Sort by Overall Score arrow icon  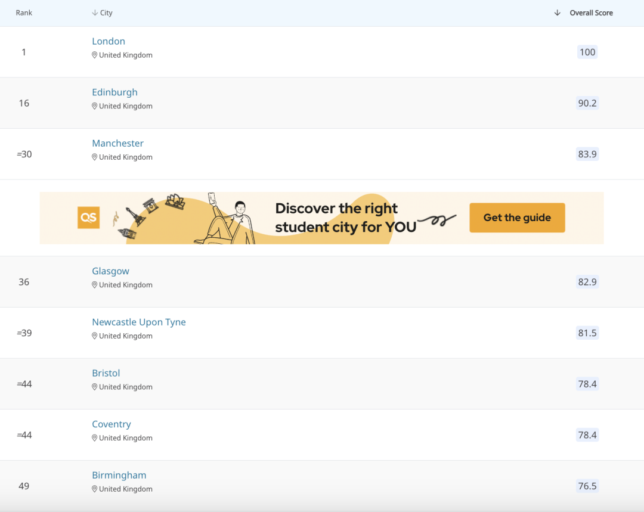tap(558, 13)
